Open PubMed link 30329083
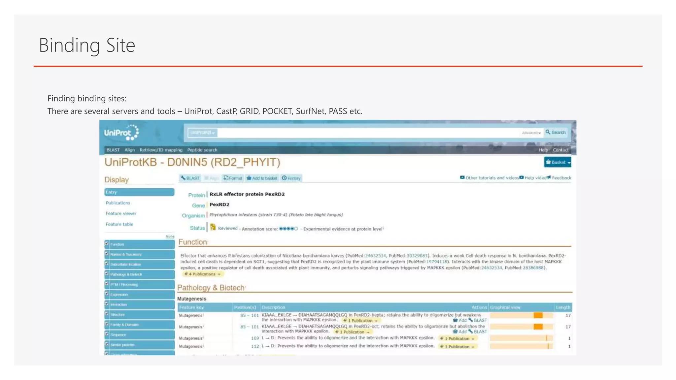The width and height of the screenshot is (676, 380). coord(417,256)
